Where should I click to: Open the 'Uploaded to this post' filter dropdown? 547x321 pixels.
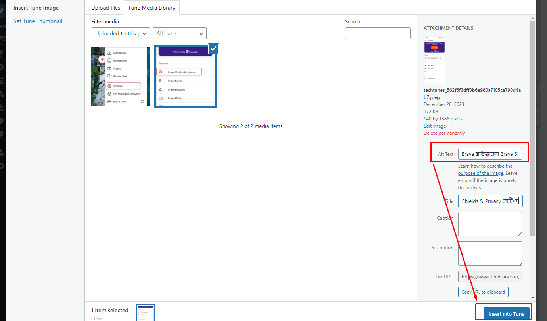pyautogui.click(x=121, y=33)
